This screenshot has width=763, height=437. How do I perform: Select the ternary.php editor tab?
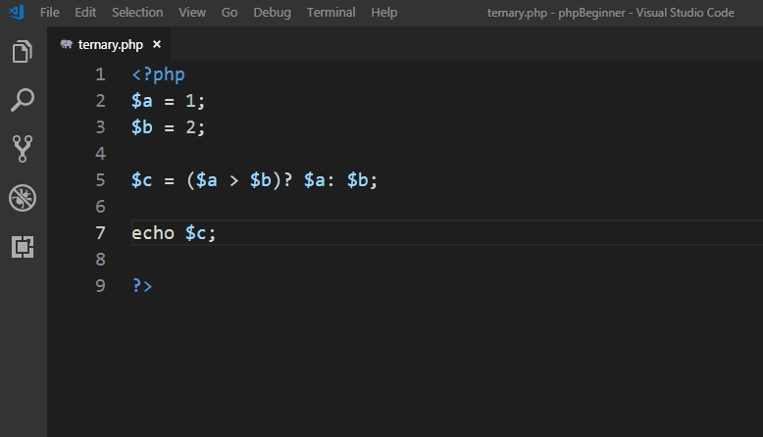[110, 44]
